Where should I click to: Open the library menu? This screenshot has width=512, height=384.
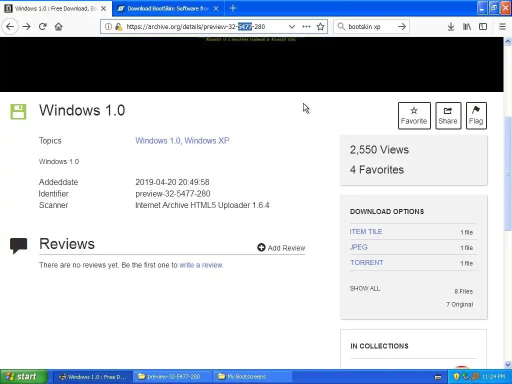[467, 26]
